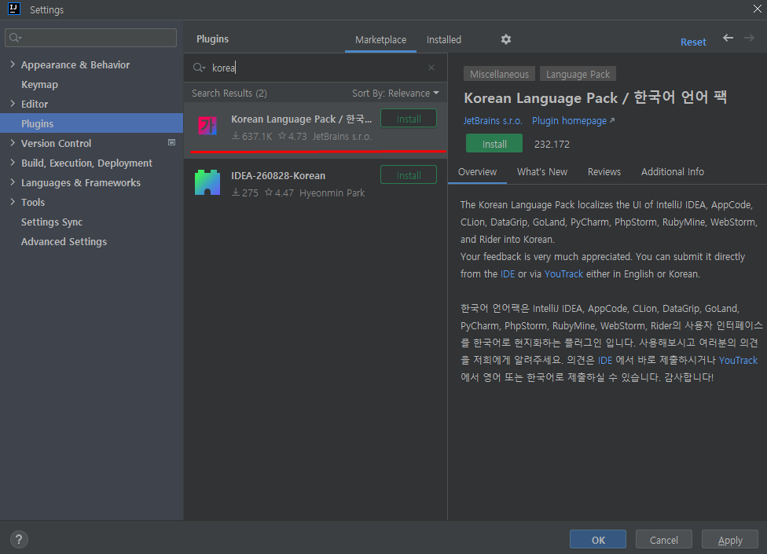Expand the Languages & Frameworks node
Viewport: 767px width, 554px height.
point(13,182)
